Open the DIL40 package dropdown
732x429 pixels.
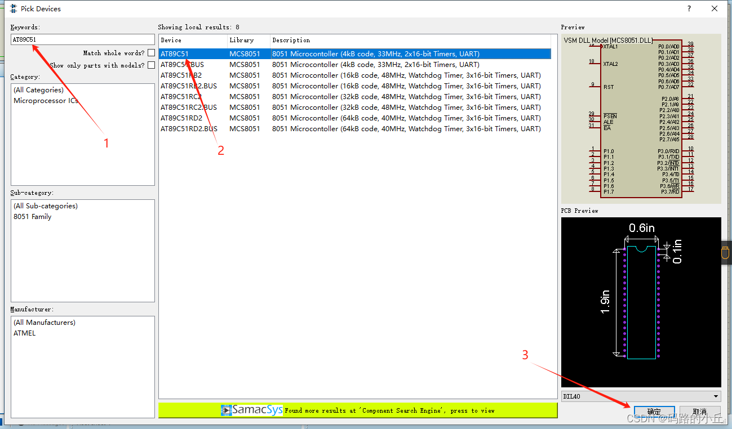(x=641, y=396)
